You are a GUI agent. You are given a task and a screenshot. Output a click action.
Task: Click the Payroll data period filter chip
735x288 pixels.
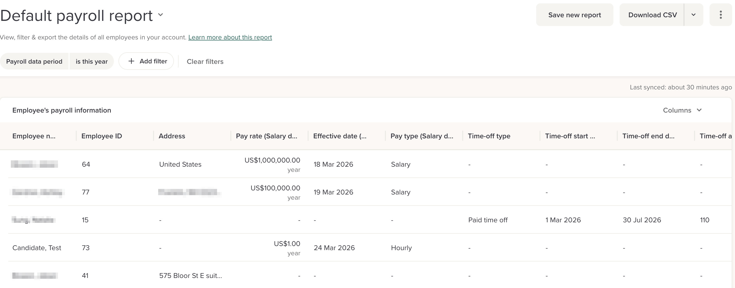(x=34, y=61)
